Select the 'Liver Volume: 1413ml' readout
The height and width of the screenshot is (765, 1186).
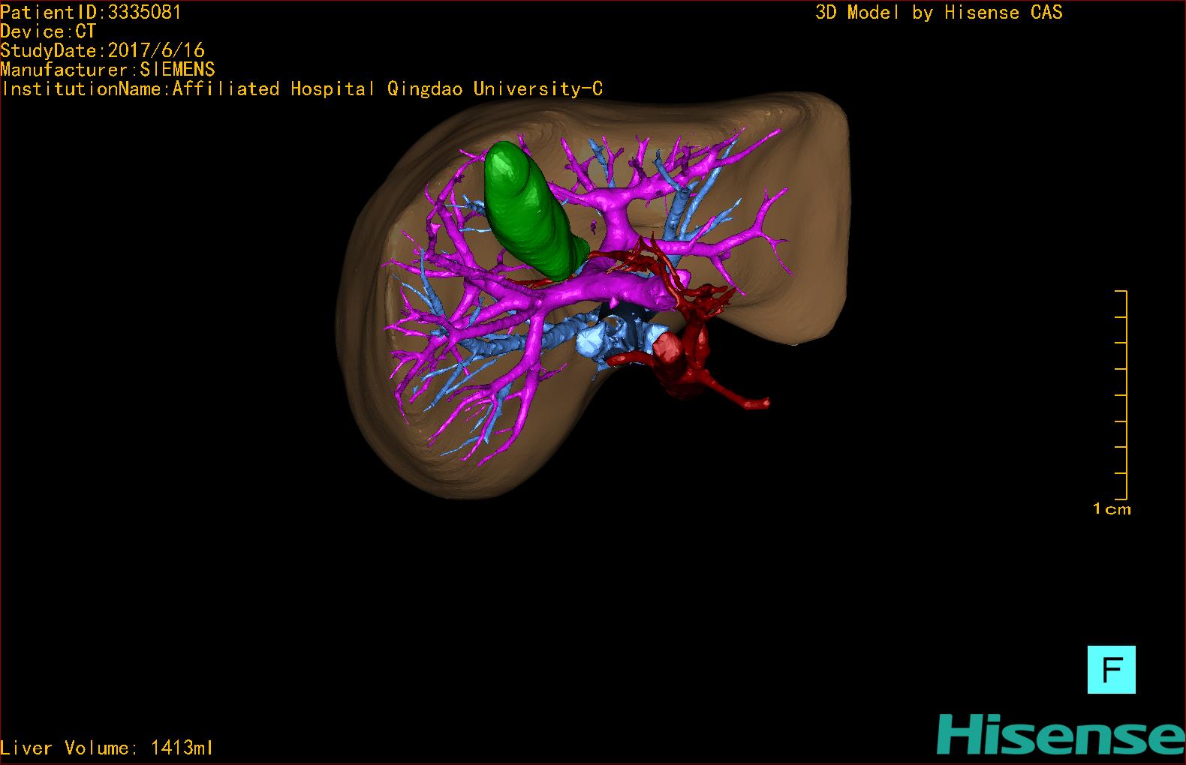107,748
